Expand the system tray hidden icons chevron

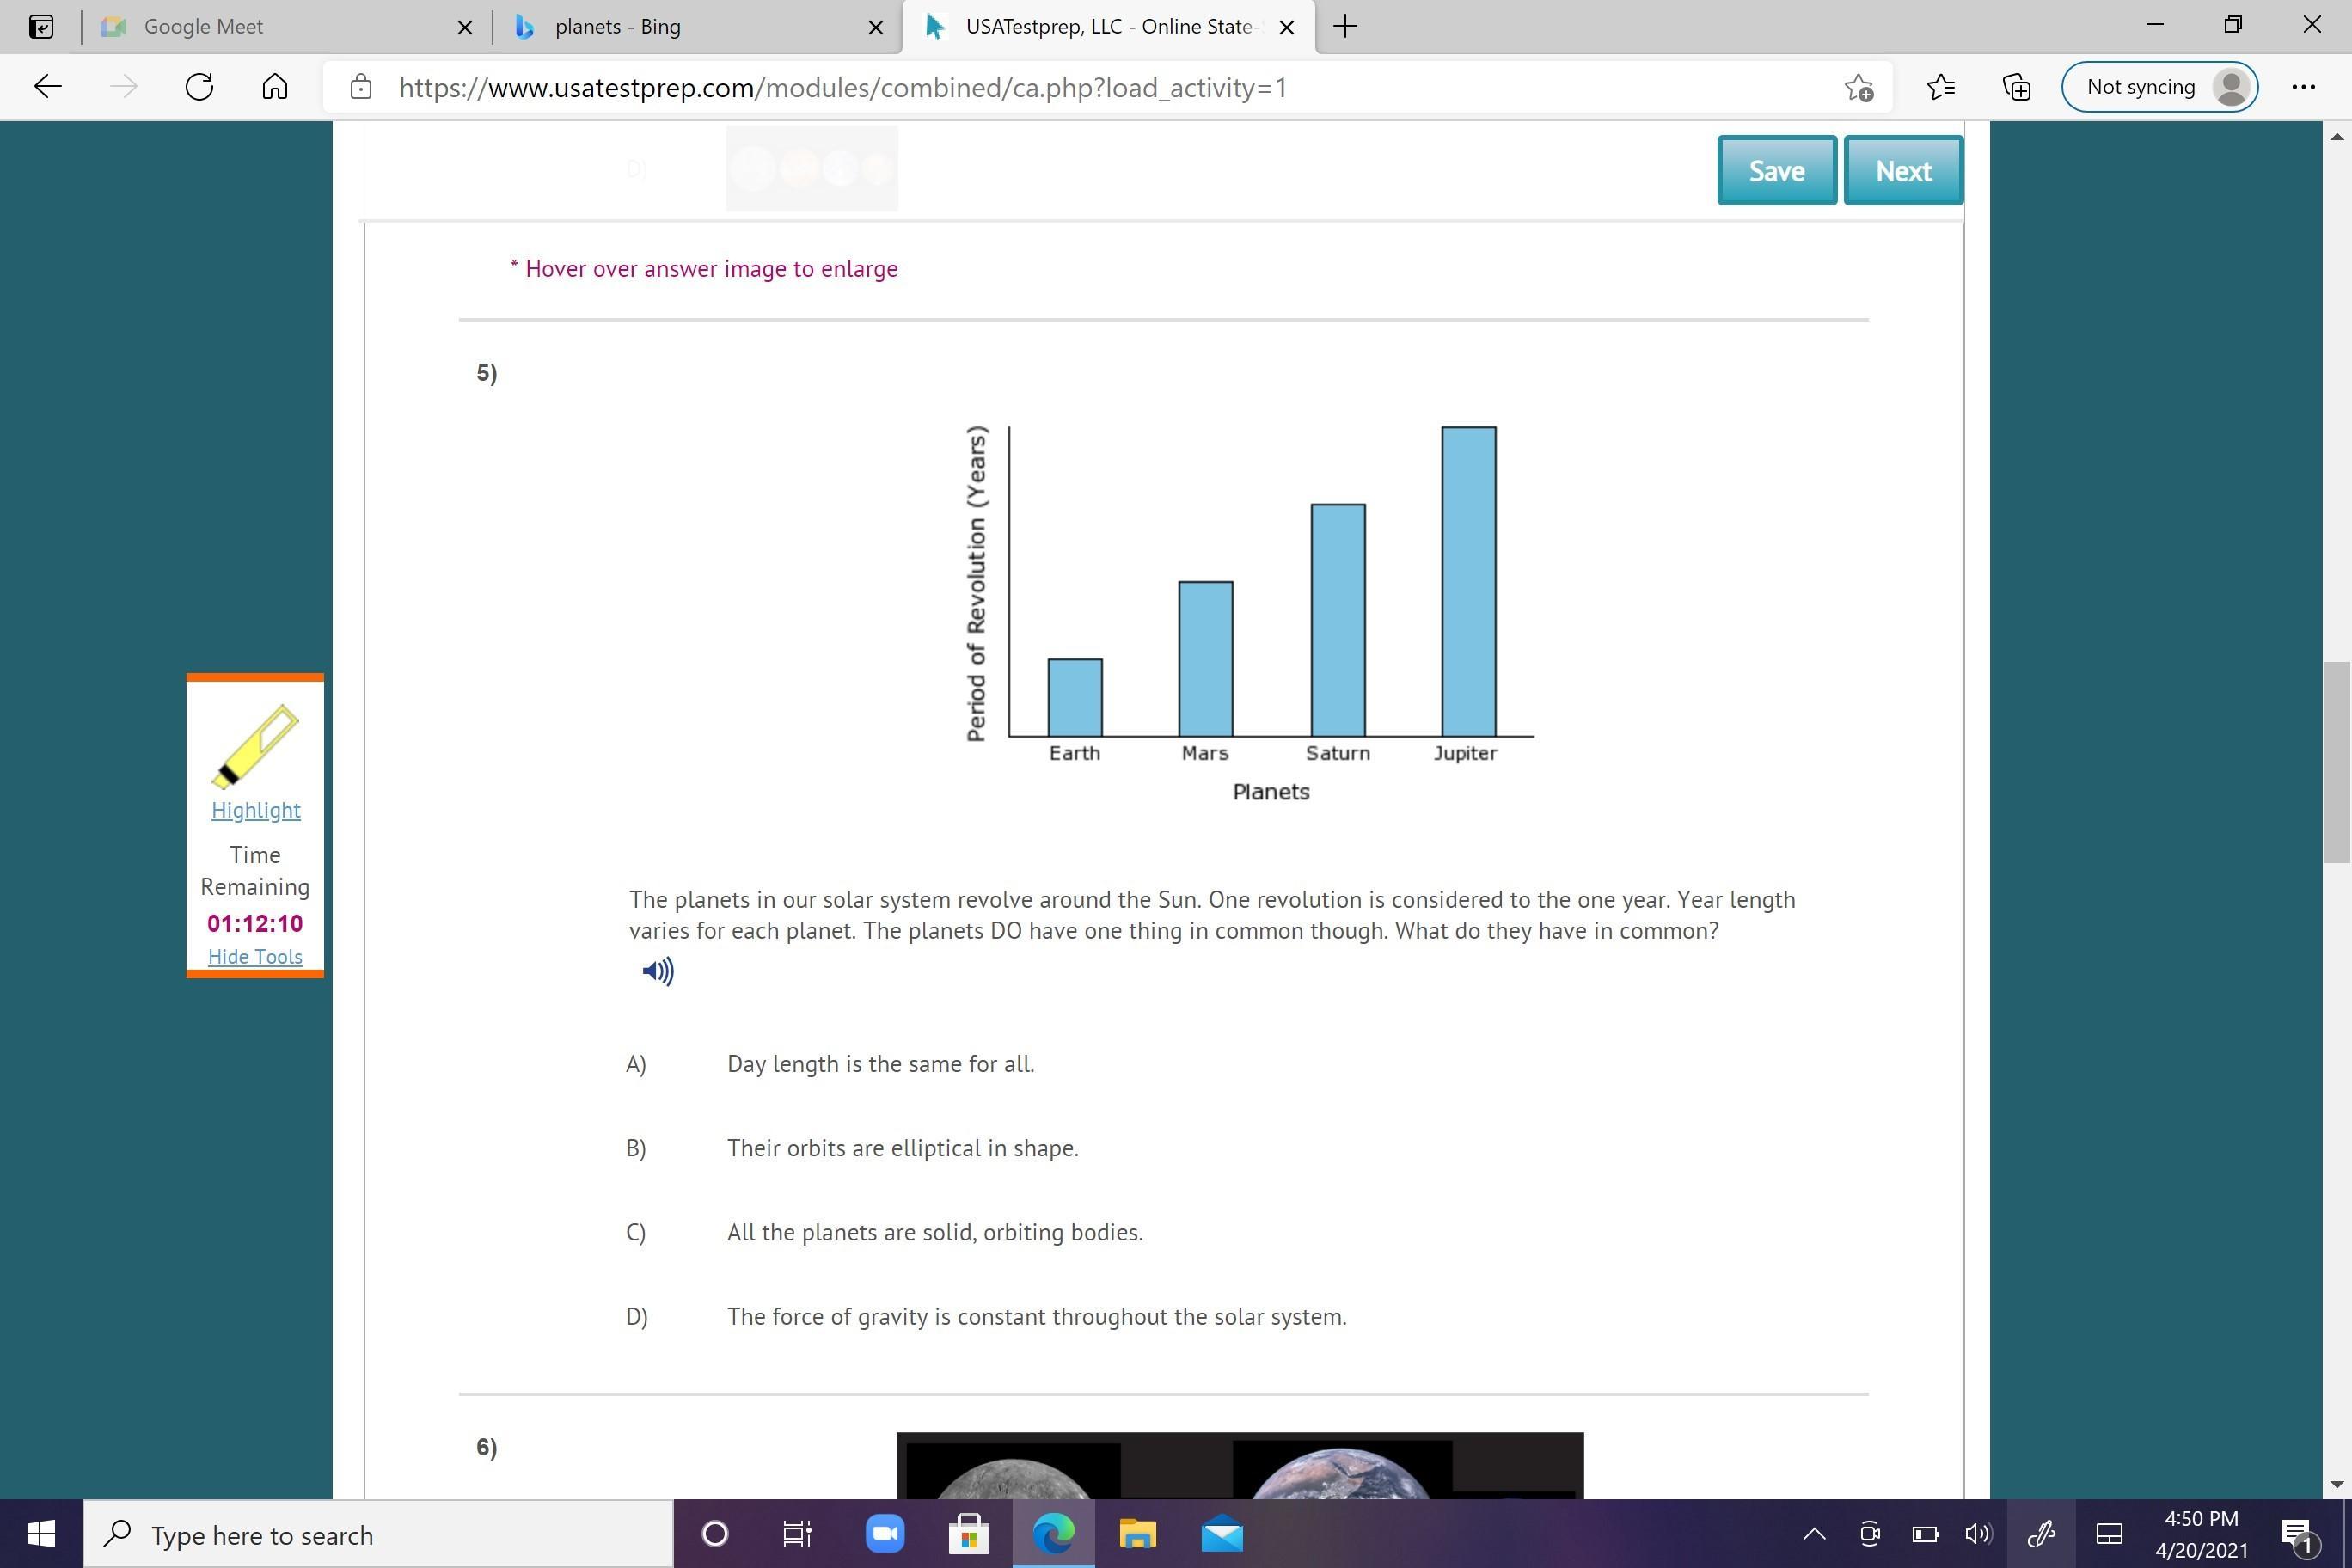[1814, 1534]
